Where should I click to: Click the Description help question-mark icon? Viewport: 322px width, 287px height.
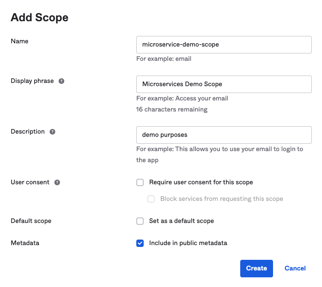(52, 132)
